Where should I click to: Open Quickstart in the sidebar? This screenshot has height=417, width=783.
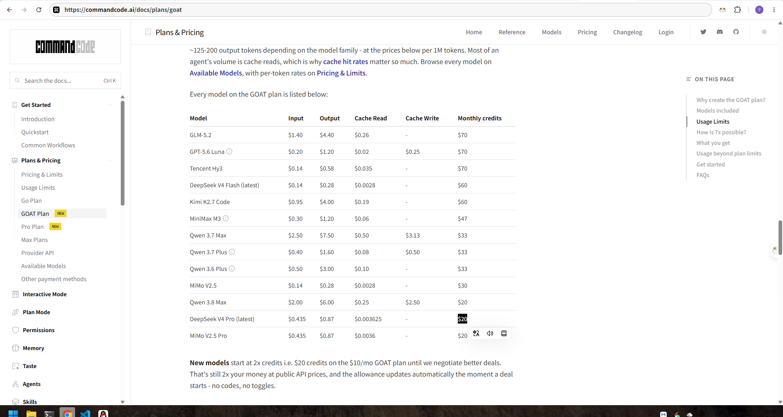[35, 132]
